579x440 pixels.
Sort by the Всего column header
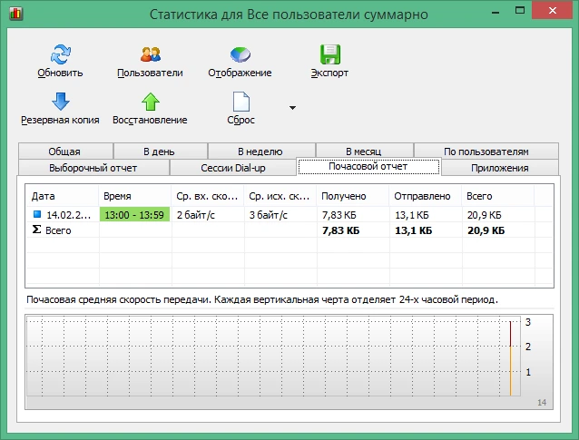coord(497,196)
